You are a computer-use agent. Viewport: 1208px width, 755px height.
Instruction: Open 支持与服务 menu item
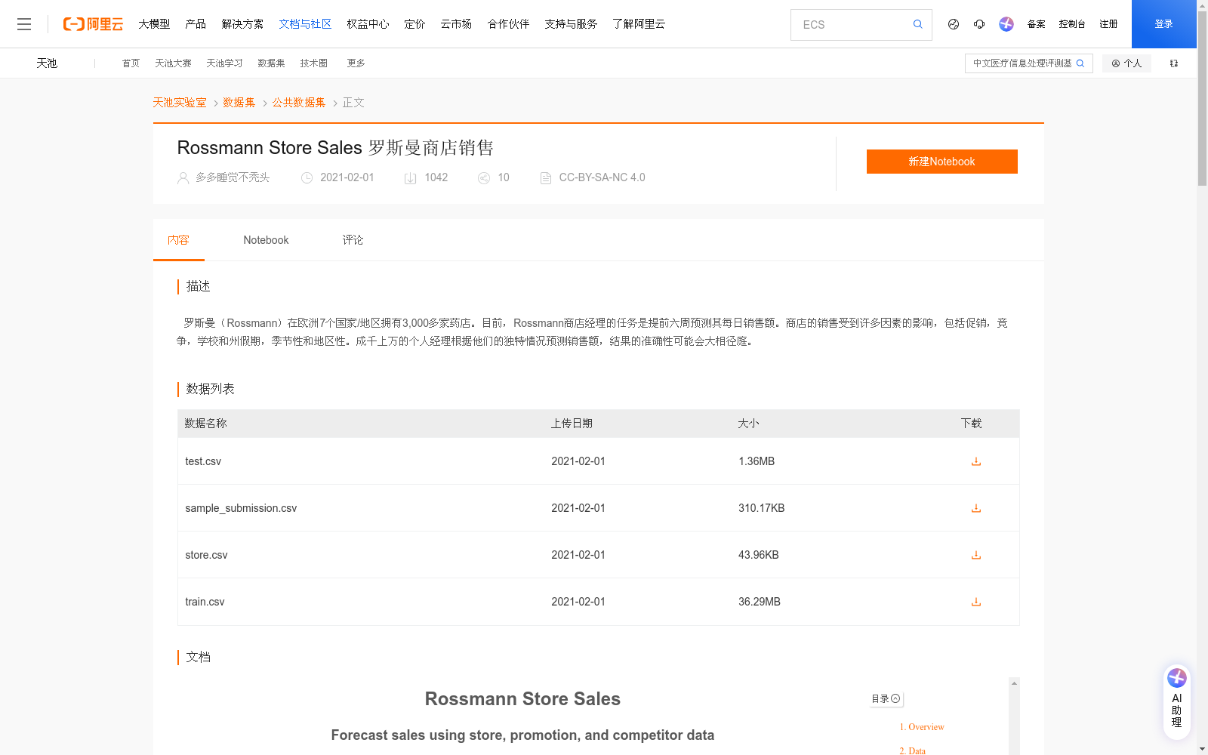point(571,24)
